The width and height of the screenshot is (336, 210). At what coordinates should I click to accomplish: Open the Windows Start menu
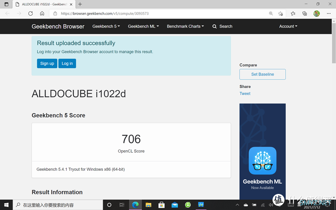[x=6, y=205]
